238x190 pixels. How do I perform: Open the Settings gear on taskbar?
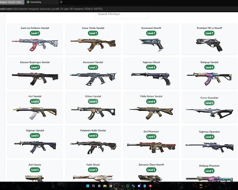99,186
